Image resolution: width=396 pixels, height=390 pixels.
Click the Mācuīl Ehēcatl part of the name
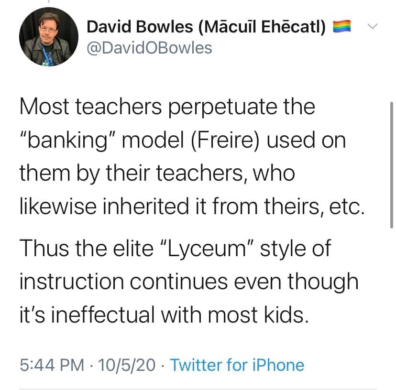[263, 27]
